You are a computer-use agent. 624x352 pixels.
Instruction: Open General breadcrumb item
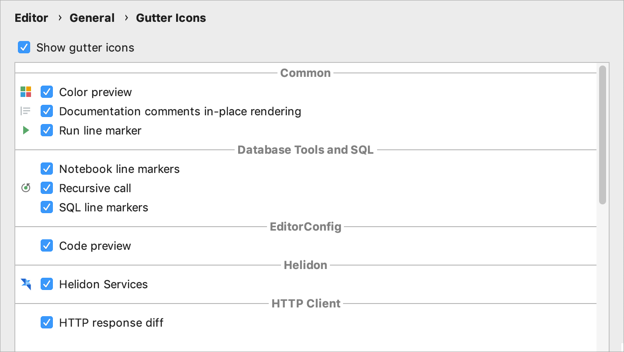click(92, 18)
